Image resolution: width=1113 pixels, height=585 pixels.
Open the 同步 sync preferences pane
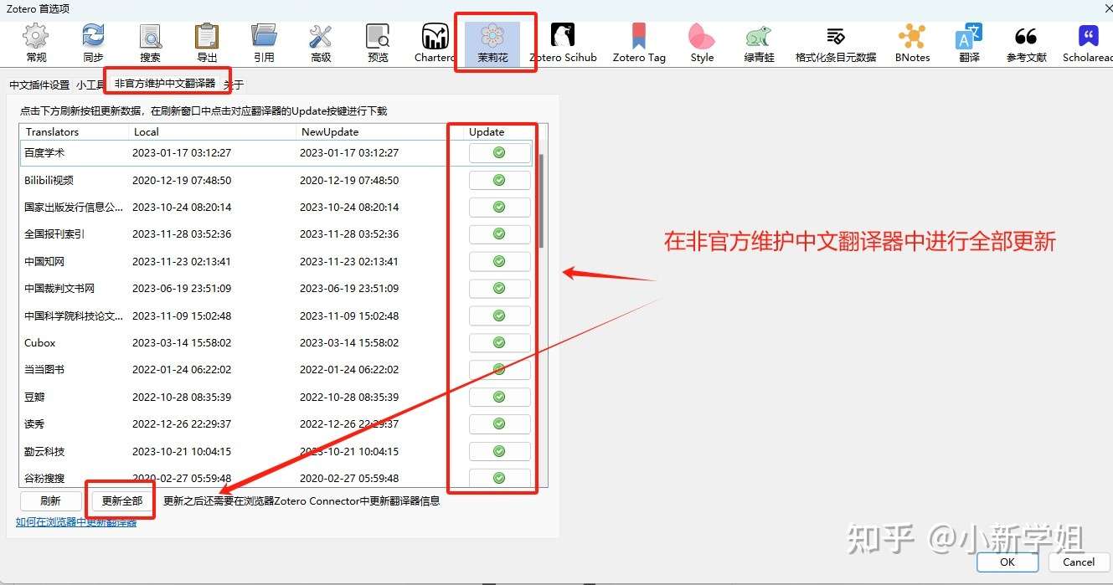coord(93,44)
